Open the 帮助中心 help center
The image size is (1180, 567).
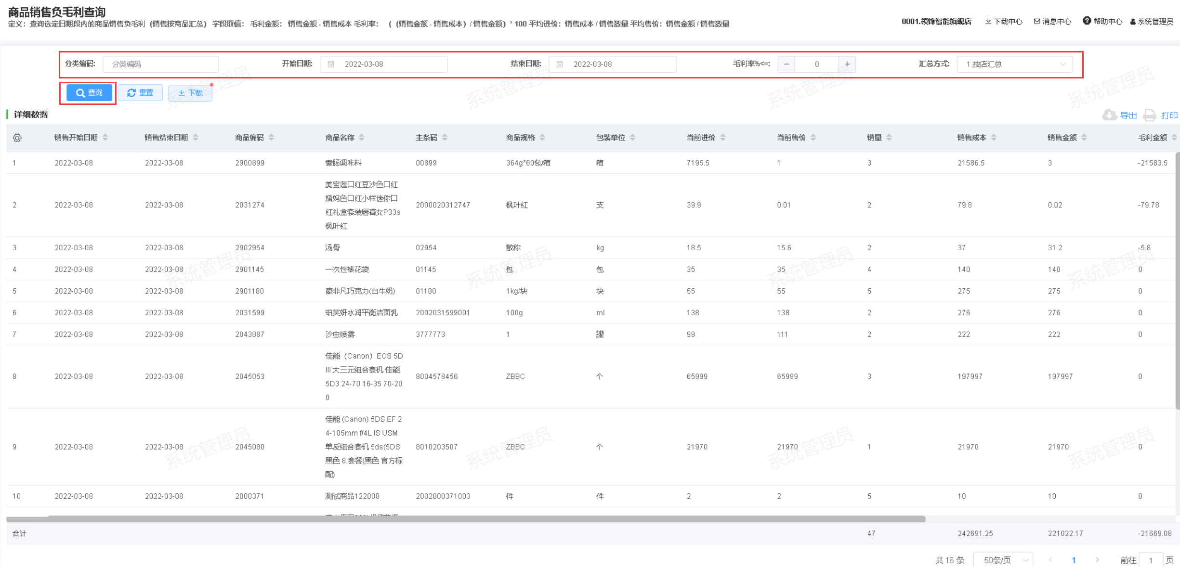pyautogui.click(x=1102, y=21)
